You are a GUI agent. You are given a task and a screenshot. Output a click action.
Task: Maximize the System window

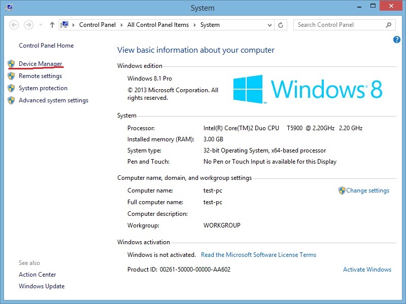coord(373,6)
